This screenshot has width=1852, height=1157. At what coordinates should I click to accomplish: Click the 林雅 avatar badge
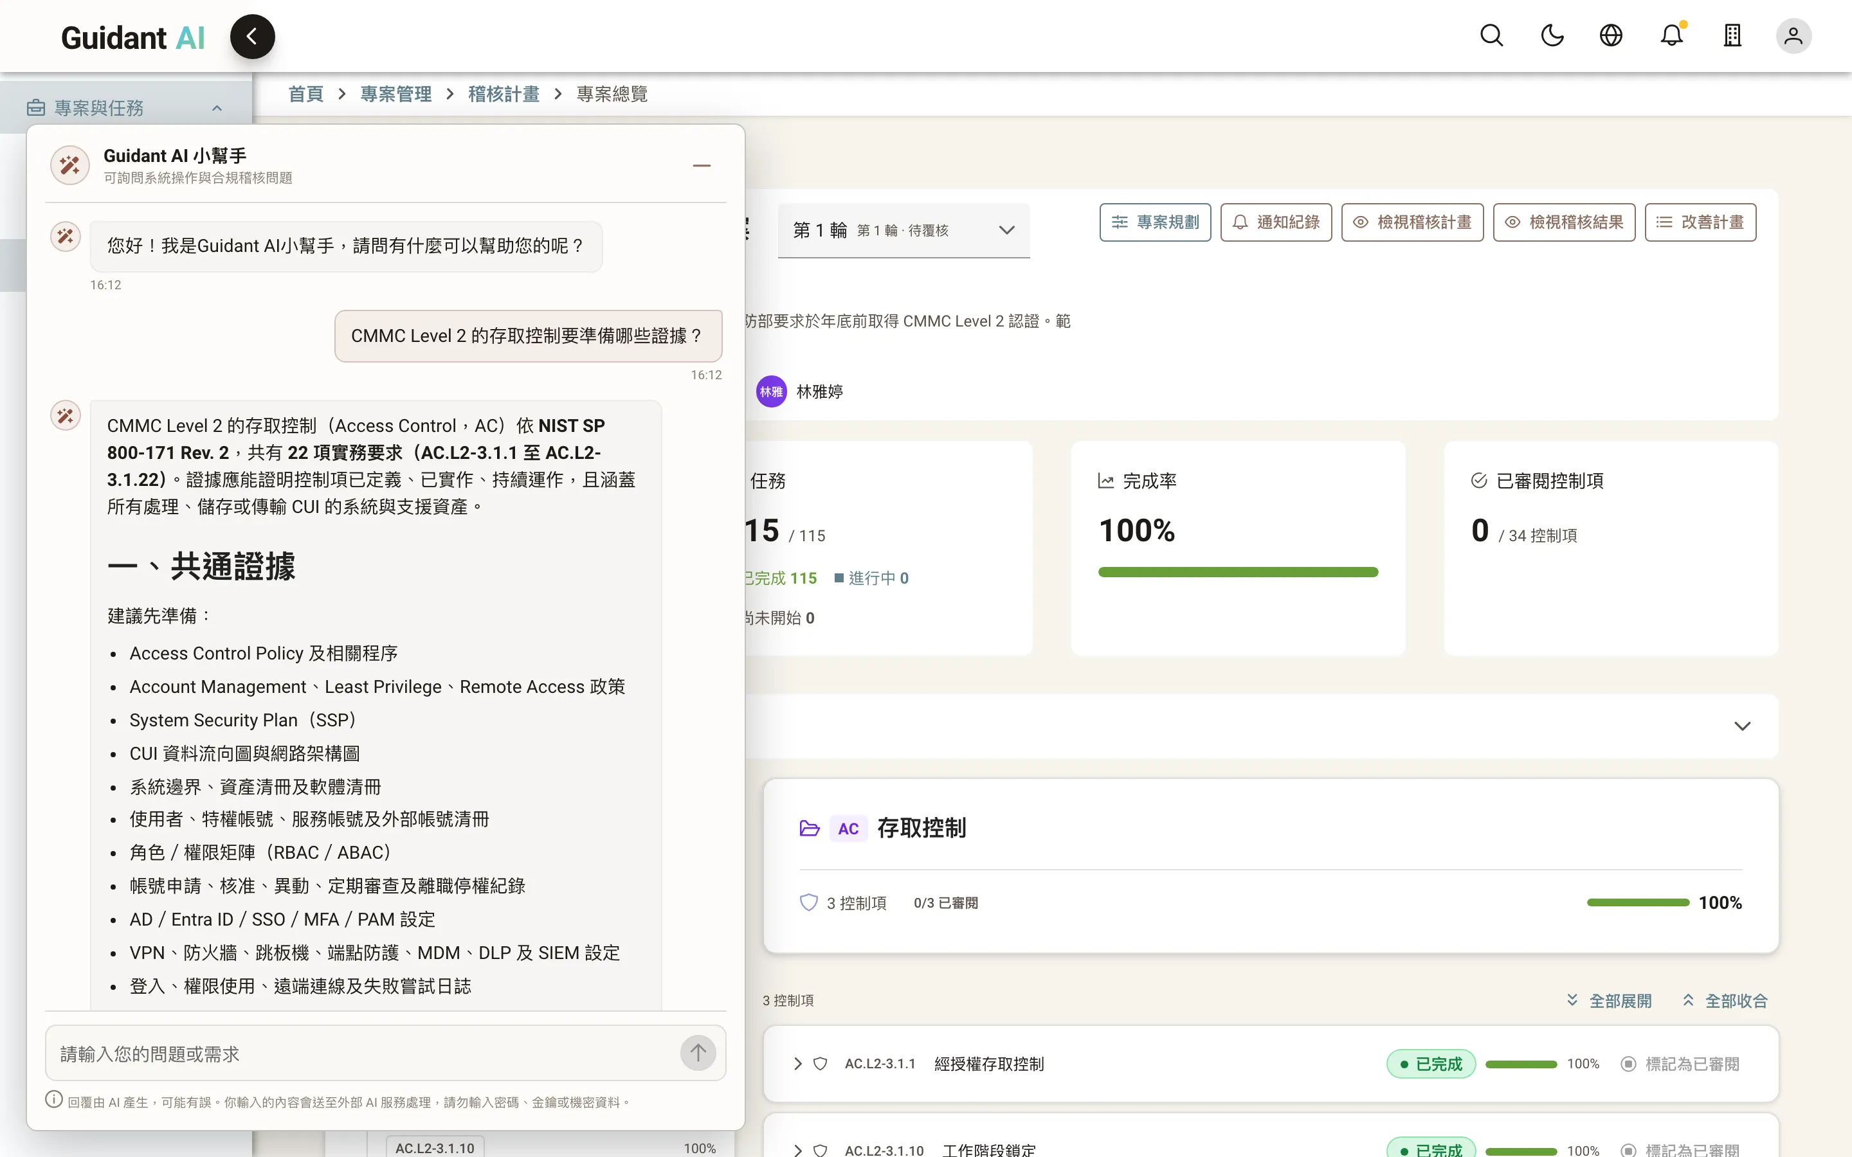[770, 392]
